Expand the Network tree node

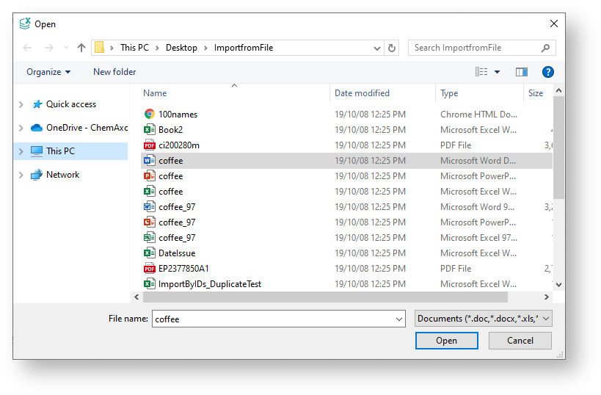point(21,175)
